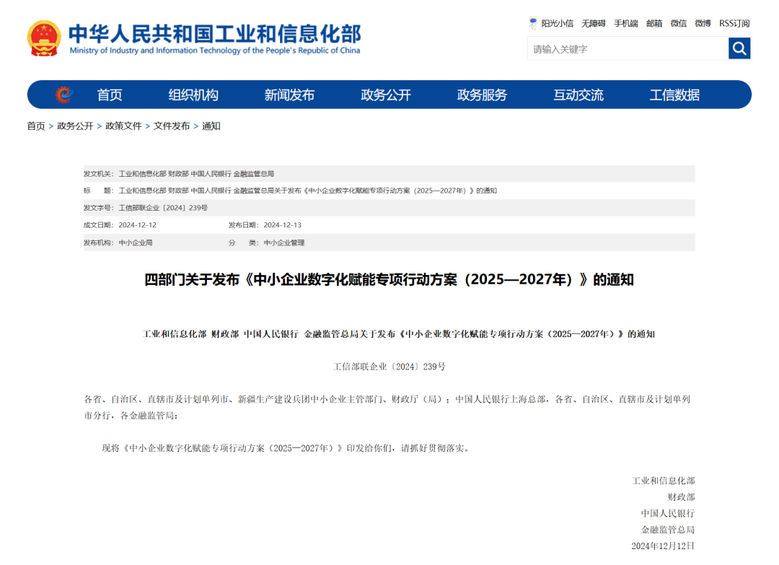Select the 工信数据 menu item
779x565 pixels.
point(674,95)
